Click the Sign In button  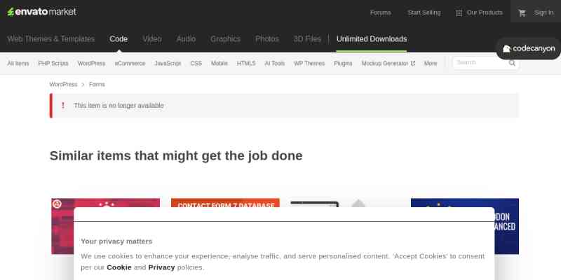click(x=543, y=13)
